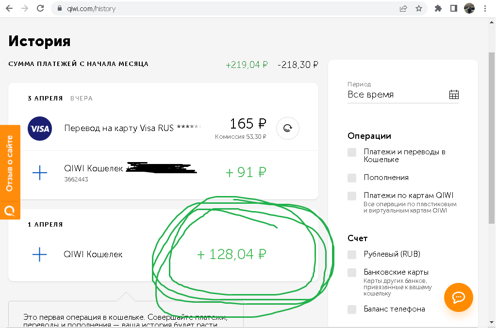Click the 'Счет' filter heading
Screen dimensions: 497x328
click(x=358, y=238)
